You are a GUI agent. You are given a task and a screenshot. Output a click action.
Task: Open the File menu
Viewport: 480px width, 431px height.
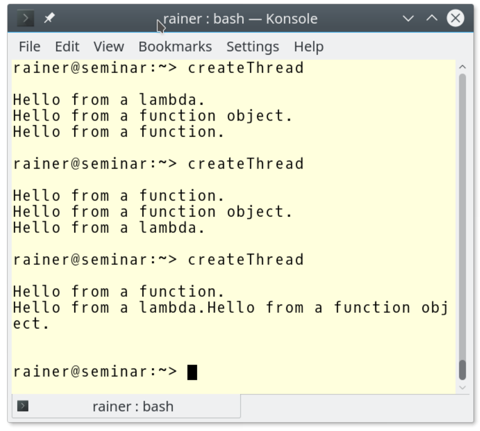(x=29, y=47)
